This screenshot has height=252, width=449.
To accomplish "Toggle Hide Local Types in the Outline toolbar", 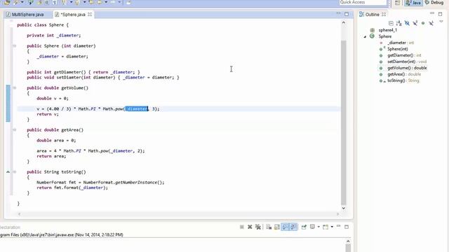I will [x=431, y=23].
